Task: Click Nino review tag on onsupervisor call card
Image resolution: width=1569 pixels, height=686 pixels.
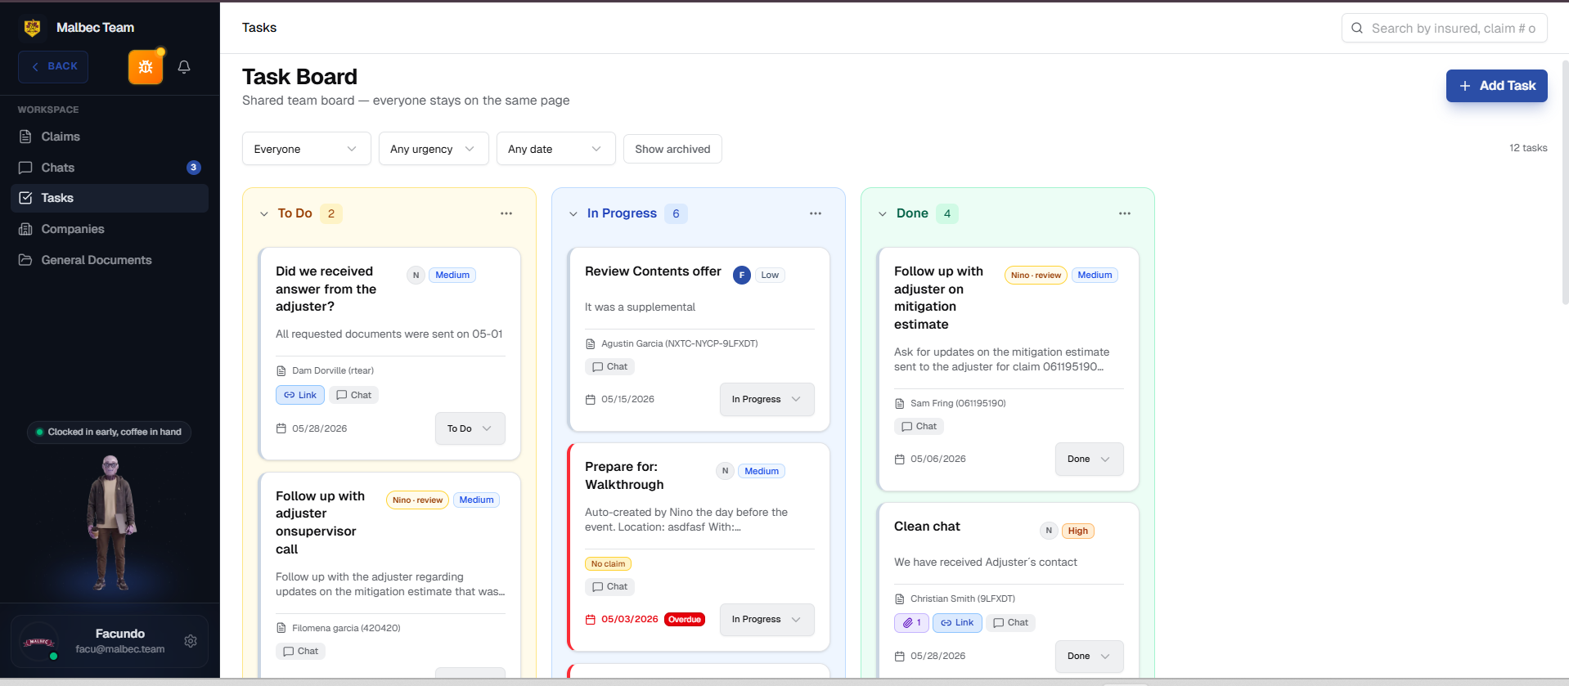Action: tap(417, 500)
